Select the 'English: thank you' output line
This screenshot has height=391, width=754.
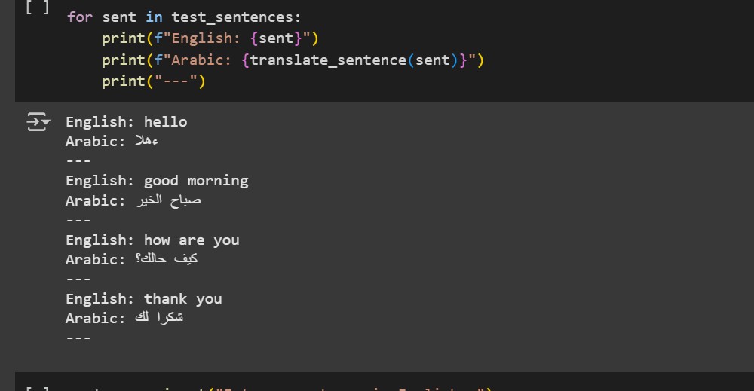tap(144, 299)
